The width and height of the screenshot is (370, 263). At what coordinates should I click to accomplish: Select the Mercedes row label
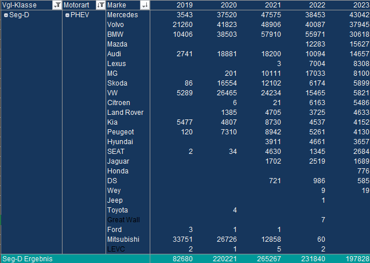point(122,15)
